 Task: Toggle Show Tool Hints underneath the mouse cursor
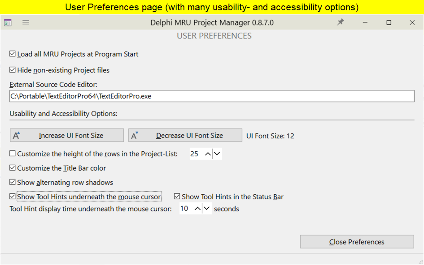pos(13,197)
